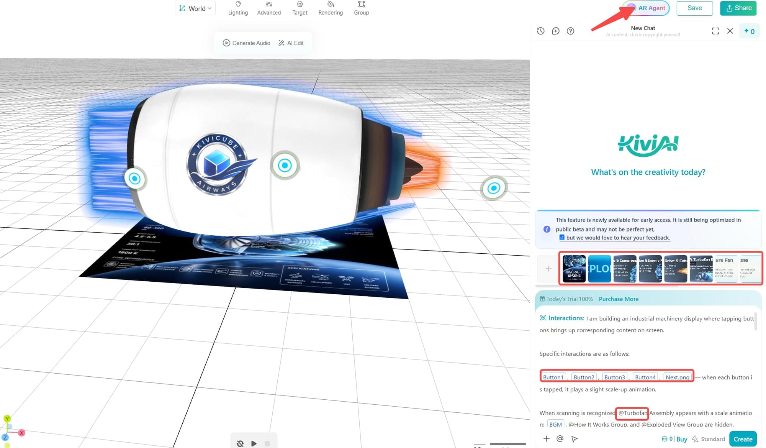Open the AI Edit tool
Image resolution: width=766 pixels, height=448 pixels.
291,43
